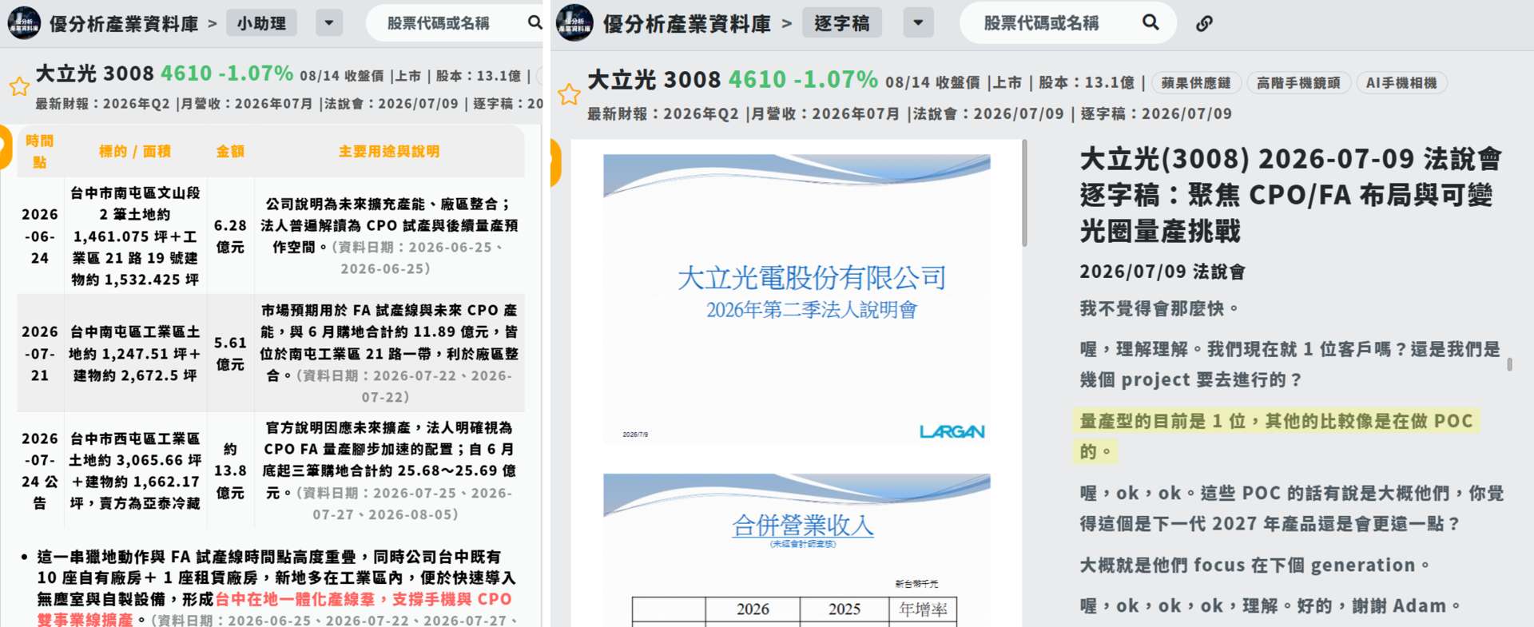Open the 合併營業收入 slide
Image resolution: width=1534 pixels, height=627 pixels.
tap(797, 550)
